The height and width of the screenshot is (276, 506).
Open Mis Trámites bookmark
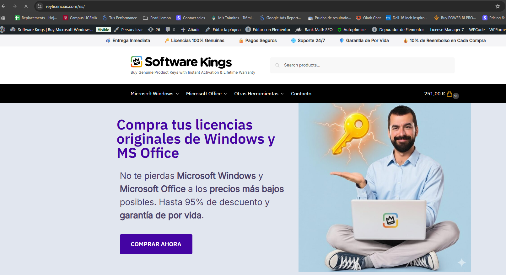pos(233,18)
